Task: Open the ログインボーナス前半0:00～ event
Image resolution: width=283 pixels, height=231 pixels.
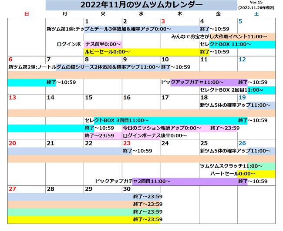Action: (x=90, y=44)
